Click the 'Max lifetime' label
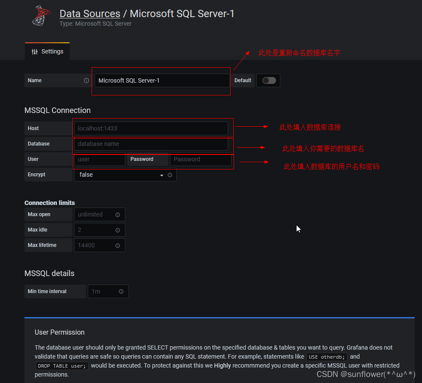422x383 pixels. pos(42,245)
